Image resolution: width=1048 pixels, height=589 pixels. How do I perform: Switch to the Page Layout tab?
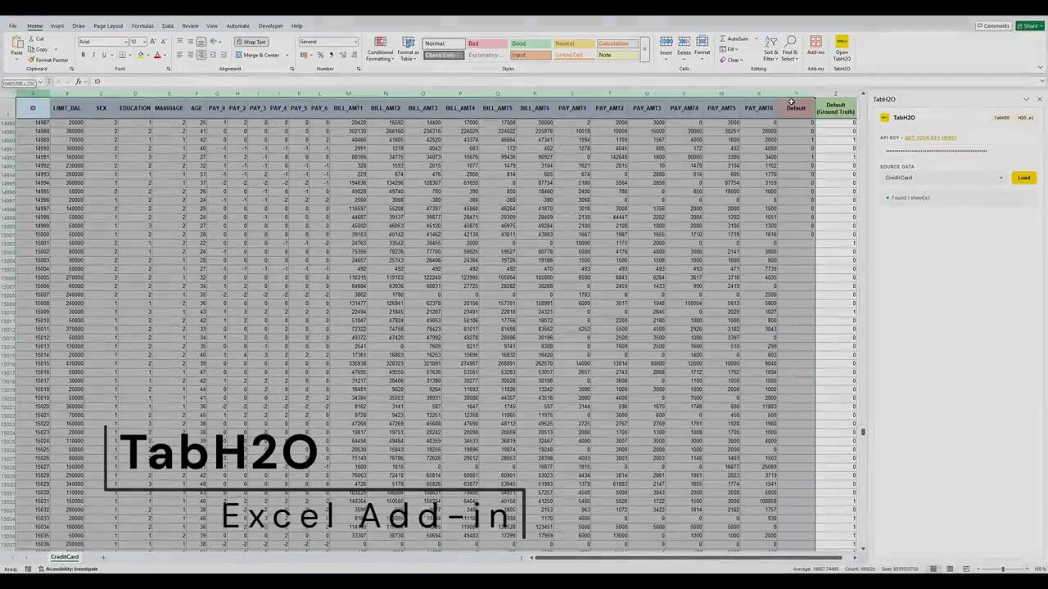click(x=108, y=26)
